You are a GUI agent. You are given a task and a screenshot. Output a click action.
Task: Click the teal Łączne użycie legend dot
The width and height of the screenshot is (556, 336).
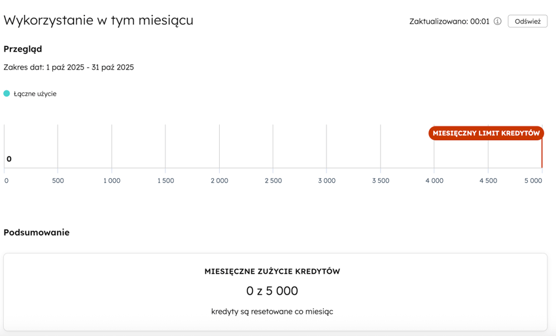click(x=7, y=94)
